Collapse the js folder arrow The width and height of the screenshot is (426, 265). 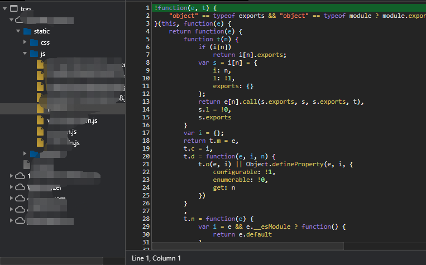tap(25, 54)
